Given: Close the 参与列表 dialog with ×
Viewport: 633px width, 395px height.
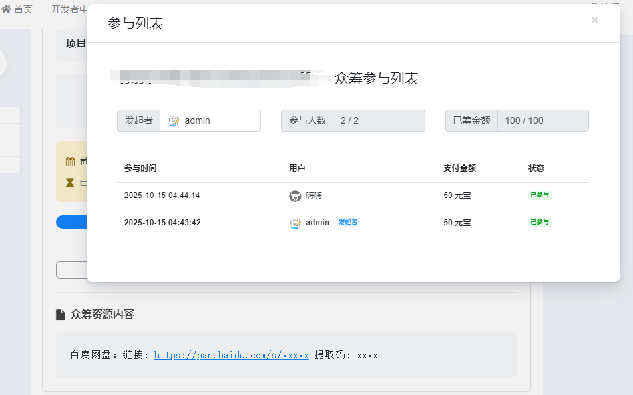Looking at the screenshot, I should tap(594, 20).
